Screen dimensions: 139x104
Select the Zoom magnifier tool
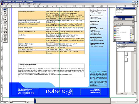click(x=5, y=19)
